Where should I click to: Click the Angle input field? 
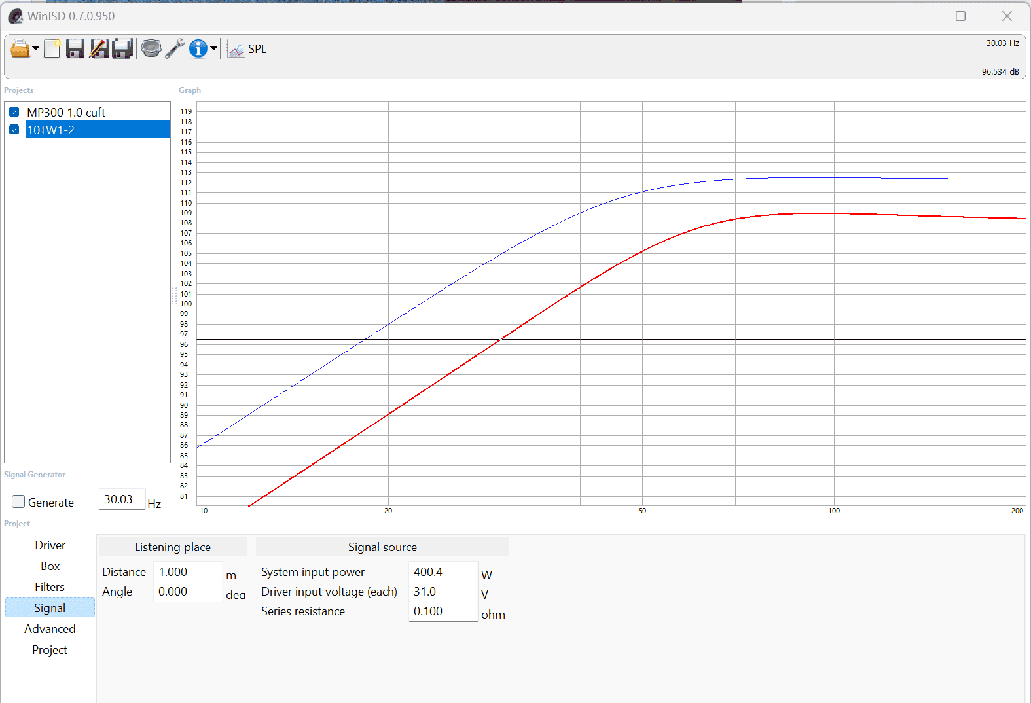(x=188, y=592)
